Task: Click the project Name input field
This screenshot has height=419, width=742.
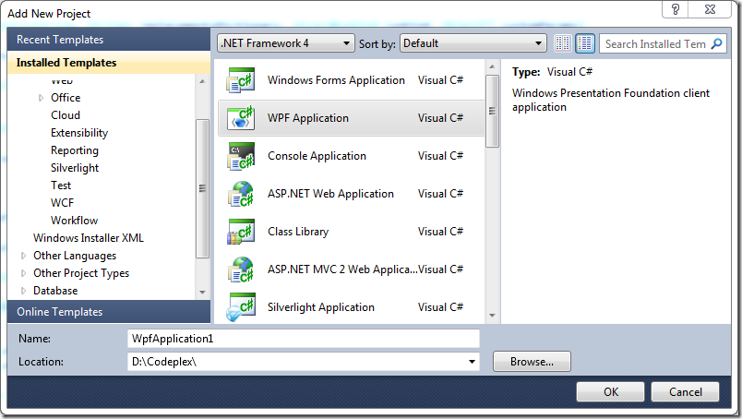Action: [304, 339]
